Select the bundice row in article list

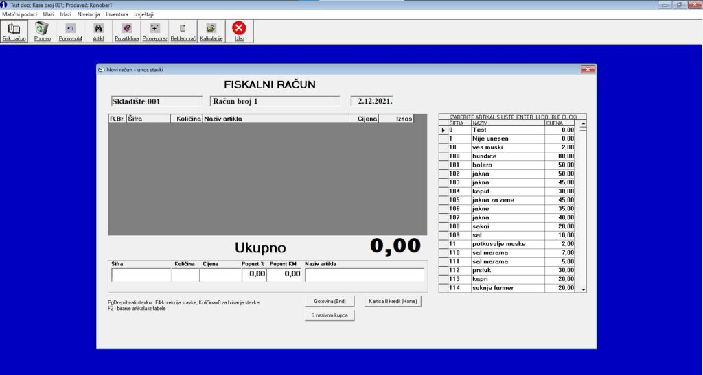point(507,156)
